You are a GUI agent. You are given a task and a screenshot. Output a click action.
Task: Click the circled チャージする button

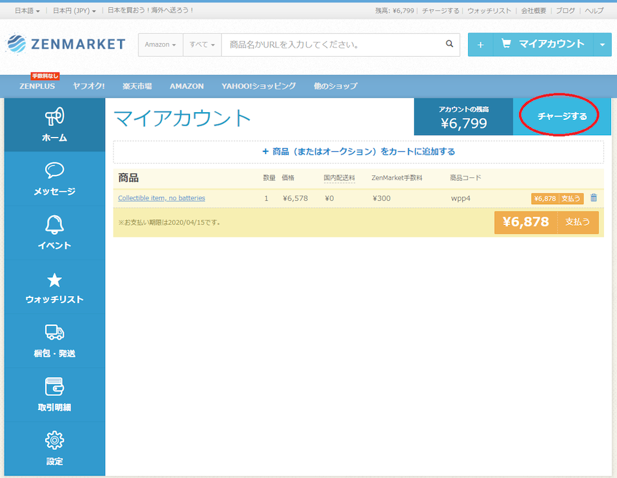[562, 116]
